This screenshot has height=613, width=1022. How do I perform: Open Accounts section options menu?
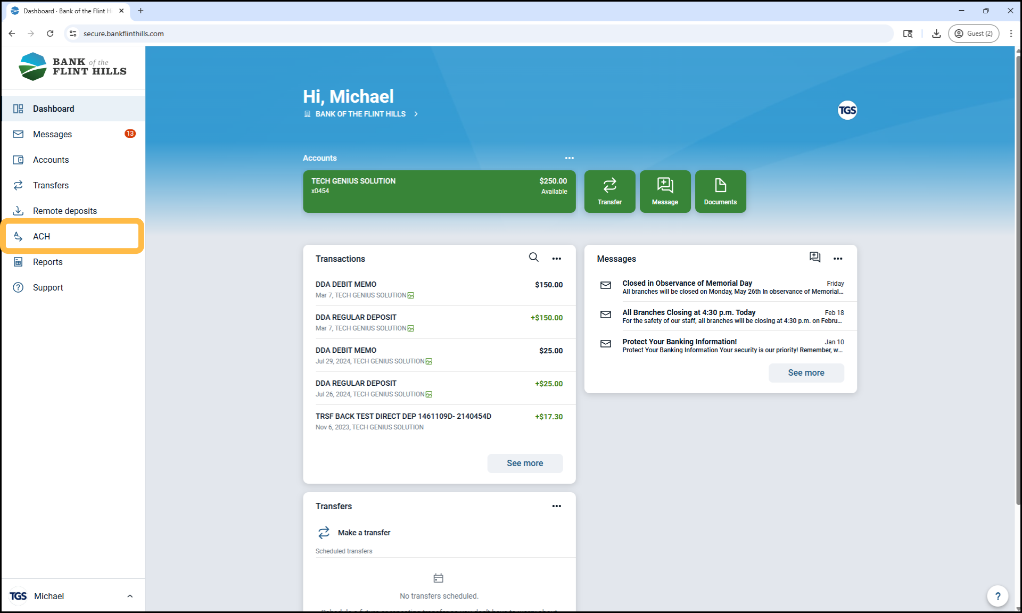click(569, 158)
